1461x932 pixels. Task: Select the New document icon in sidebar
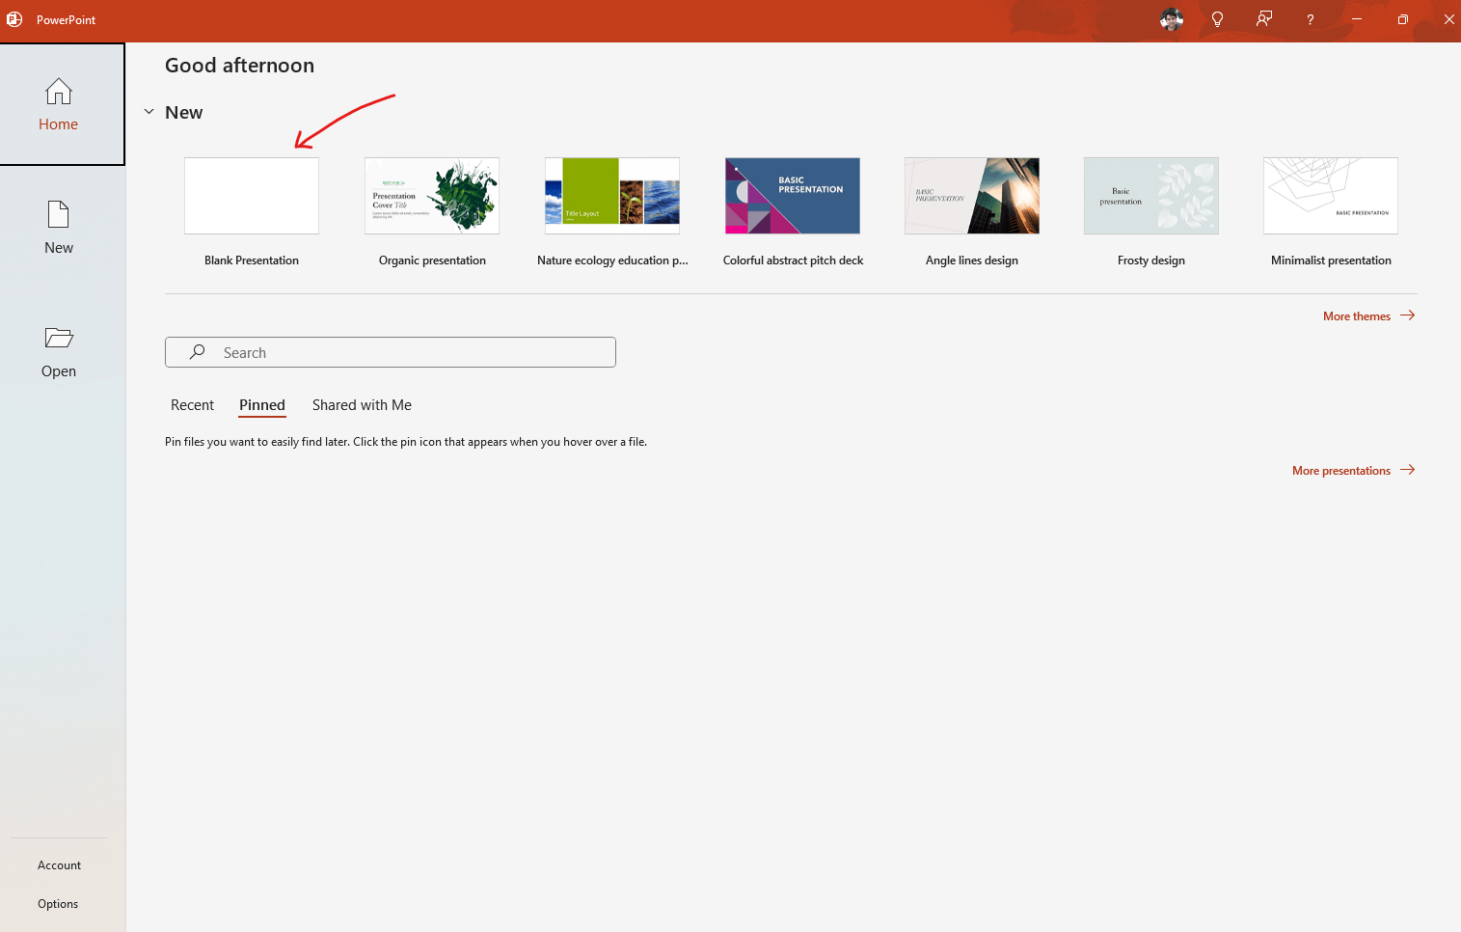click(59, 227)
